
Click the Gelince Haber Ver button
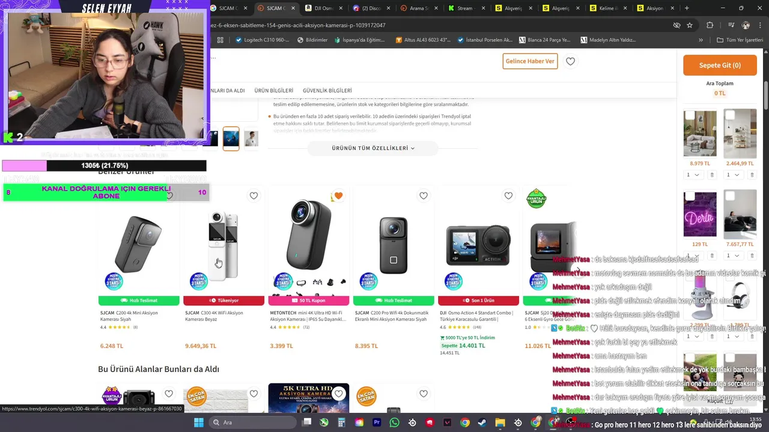[x=530, y=61]
